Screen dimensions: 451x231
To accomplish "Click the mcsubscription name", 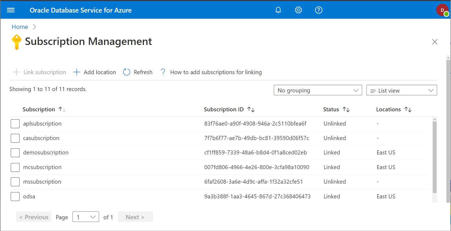I will pyautogui.click(x=42, y=167).
